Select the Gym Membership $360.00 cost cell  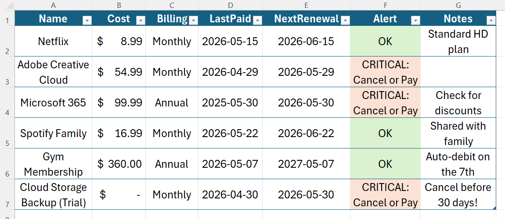tap(119, 164)
